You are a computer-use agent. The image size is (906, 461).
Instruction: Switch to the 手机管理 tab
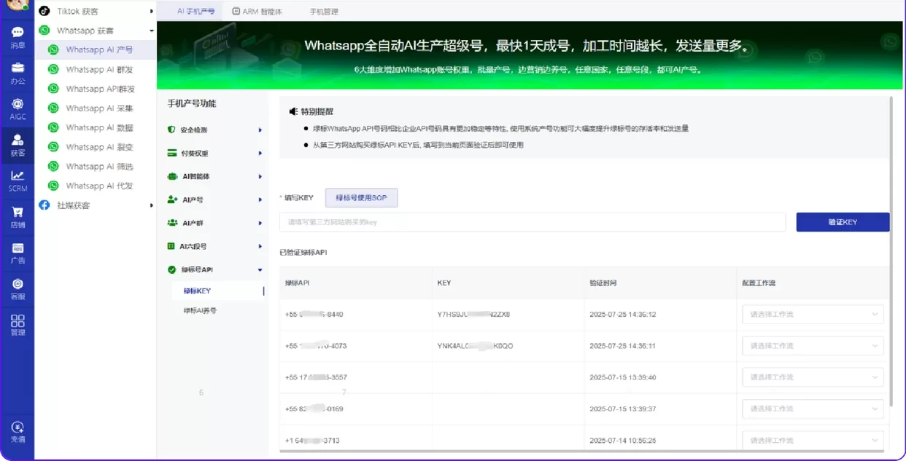tap(324, 11)
